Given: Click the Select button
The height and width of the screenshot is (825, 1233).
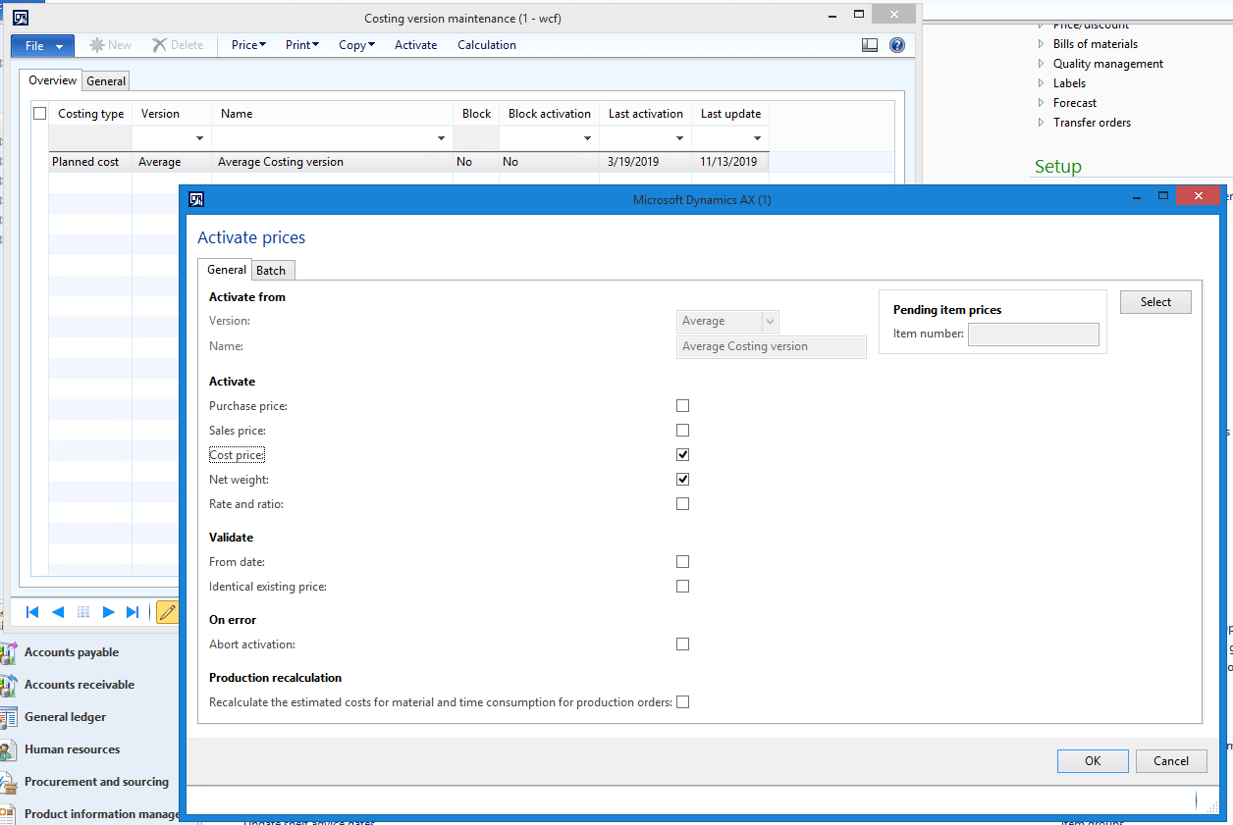Looking at the screenshot, I should 1155,302.
